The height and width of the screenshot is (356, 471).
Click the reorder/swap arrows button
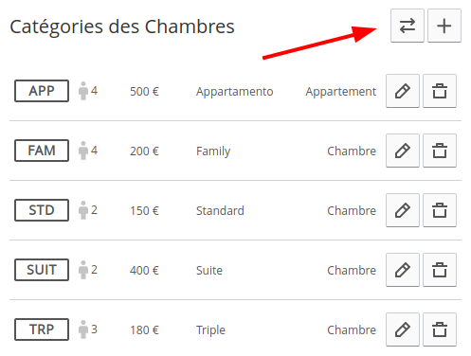408,26
